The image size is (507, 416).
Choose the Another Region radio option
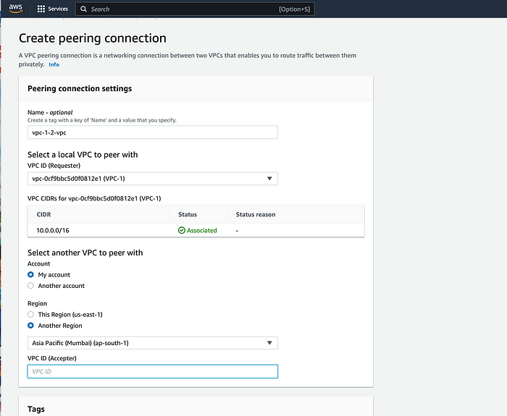pyautogui.click(x=30, y=326)
